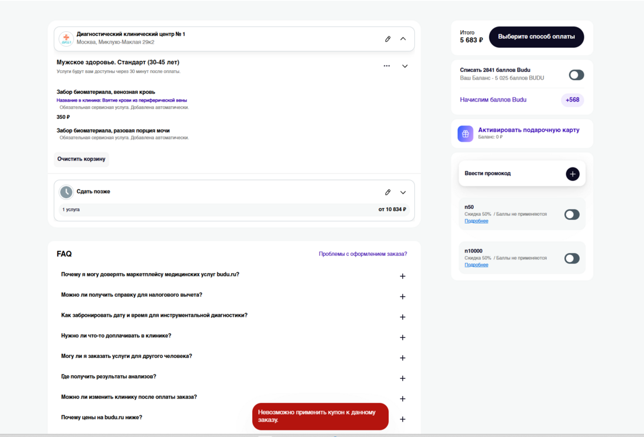
Task: Click Выберите способ оплаты button
Action: [536, 37]
